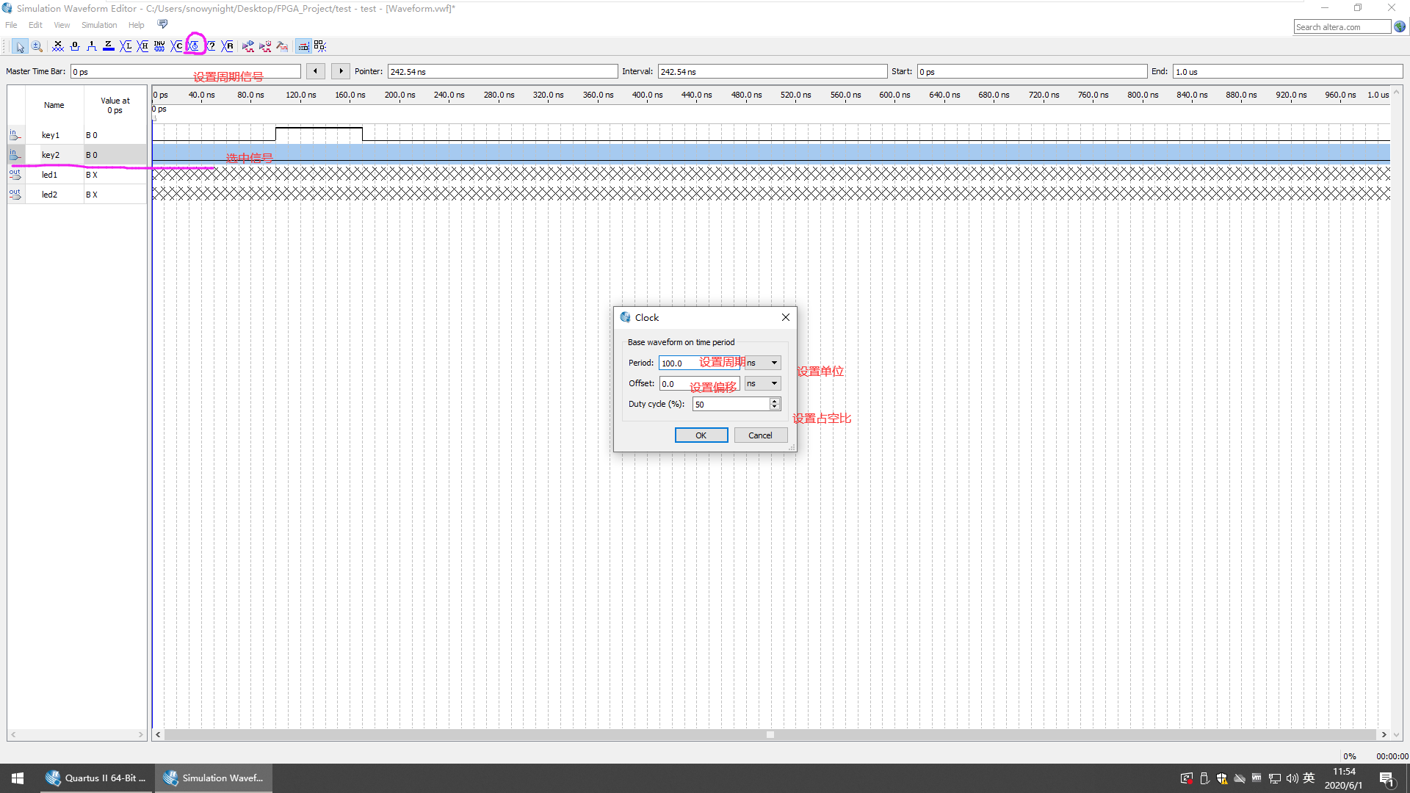Image resolution: width=1410 pixels, height=793 pixels.
Task: Open the File menu
Action: pyautogui.click(x=11, y=25)
